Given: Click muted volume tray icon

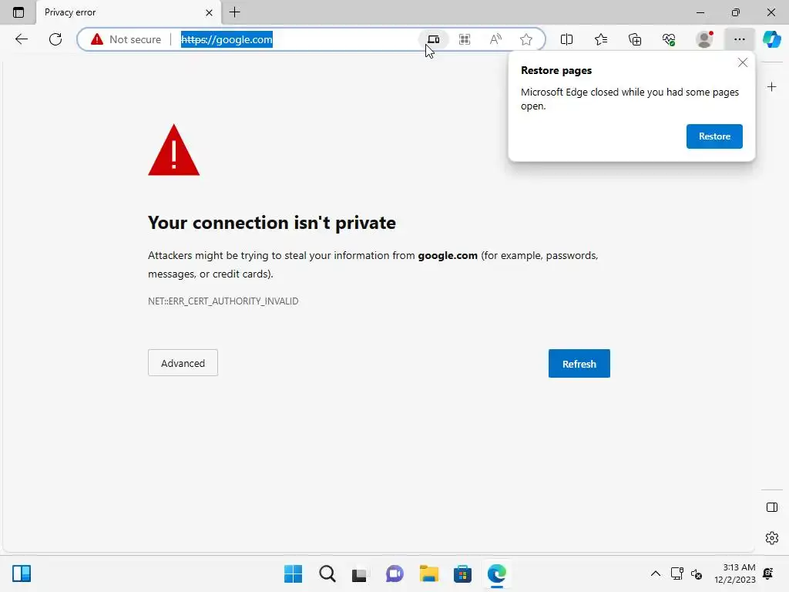Looking at the screenshot, I should 697,573.
